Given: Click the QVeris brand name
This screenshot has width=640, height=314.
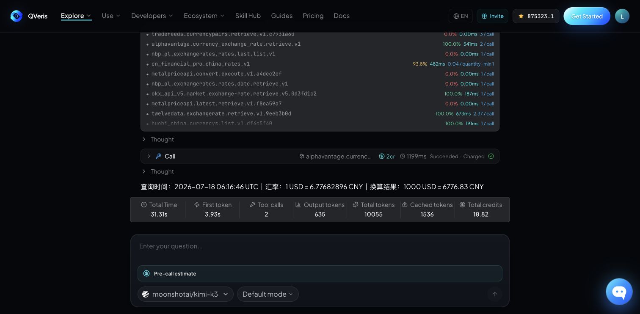Looking at the screenshot, I should 38,16.
